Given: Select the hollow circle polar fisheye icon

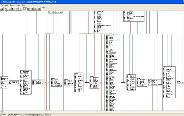Looking at the screenshot, I should pos(28,9).
